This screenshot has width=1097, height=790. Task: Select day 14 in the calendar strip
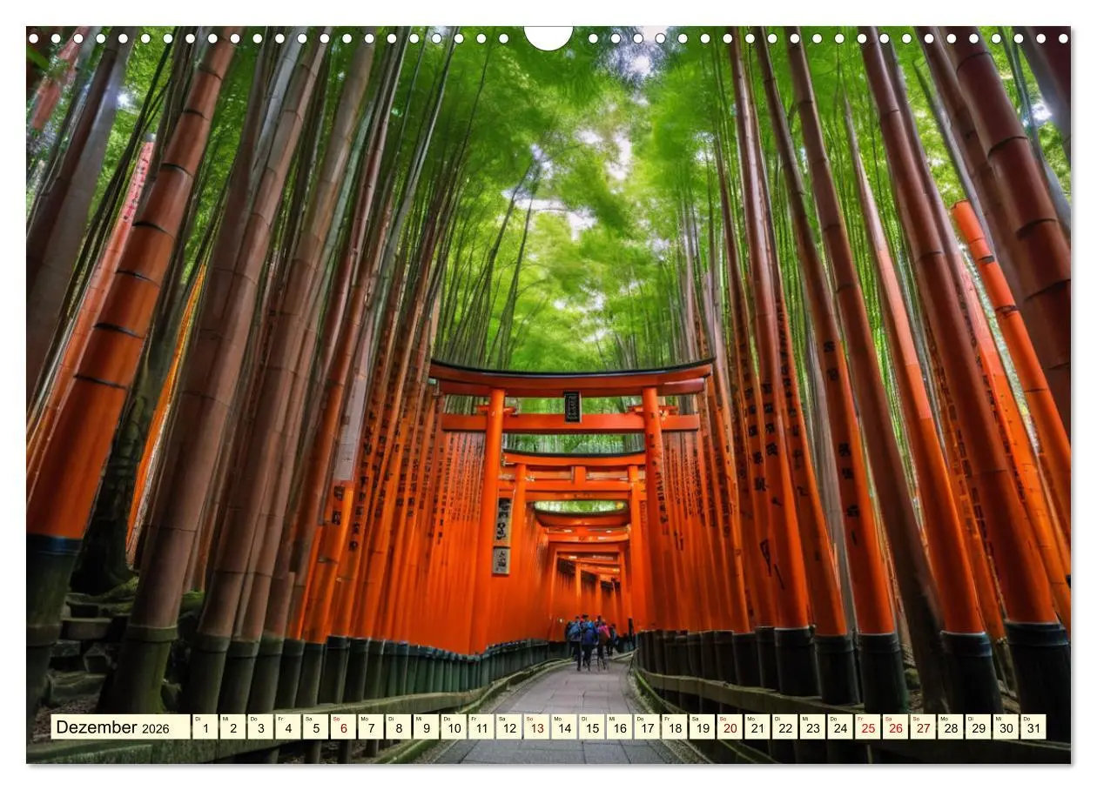tap(563, 726)
